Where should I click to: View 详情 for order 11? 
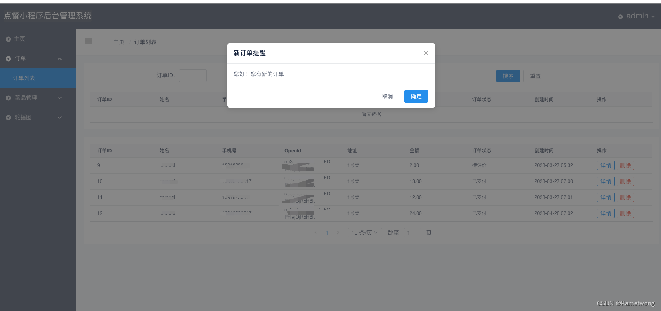pyautogui.click(x=606, y=197)
